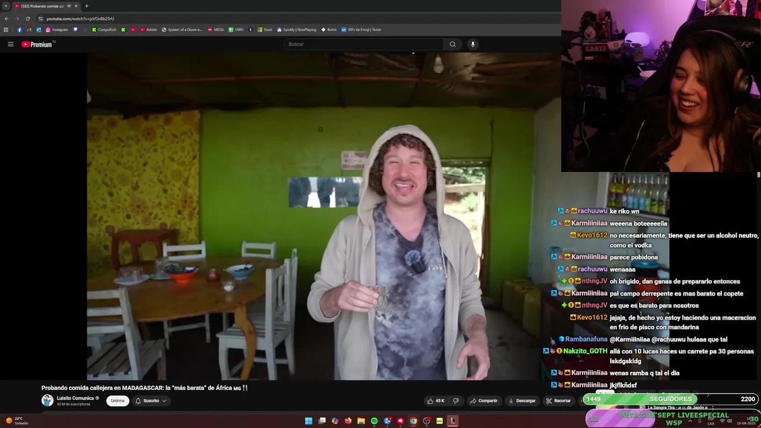Click nthngJV message 'oh brigido'
The height and width of the screenshot is (428, 761).
pyautogui.click(x=675, y=281)
